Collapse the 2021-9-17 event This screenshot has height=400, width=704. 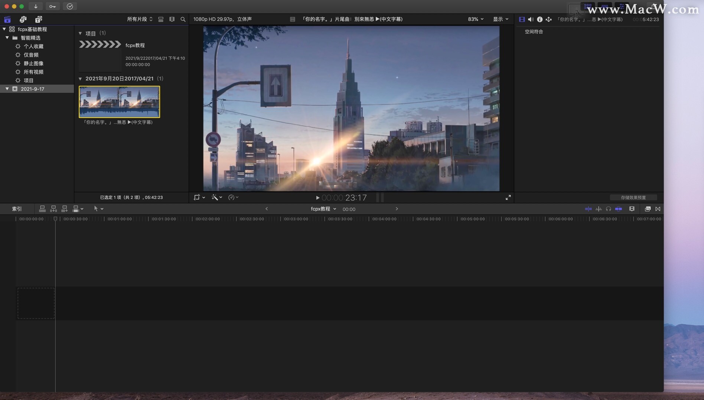click(7, 89)
